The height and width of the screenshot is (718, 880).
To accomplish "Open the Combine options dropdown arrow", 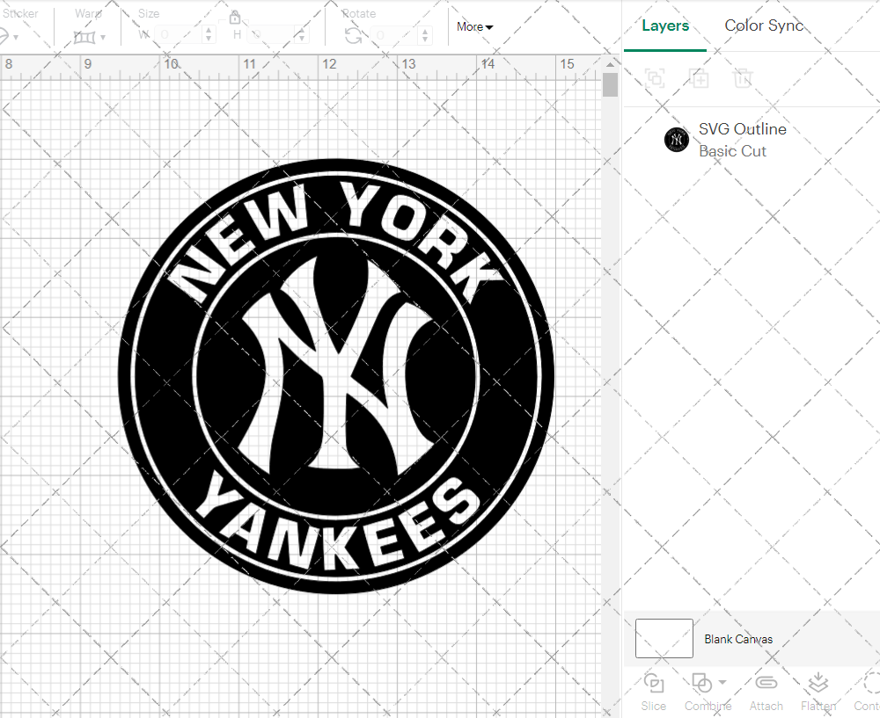I will pyautogui.click(x=722, y=682).
